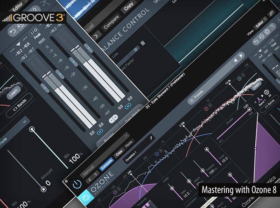Click the blue power icon in Ozone panel
The width and height of the screenshot is (280, 208).
point(77,184)
